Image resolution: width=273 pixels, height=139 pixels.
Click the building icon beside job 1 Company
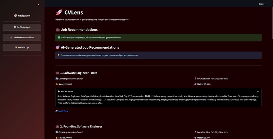point(57,78)
